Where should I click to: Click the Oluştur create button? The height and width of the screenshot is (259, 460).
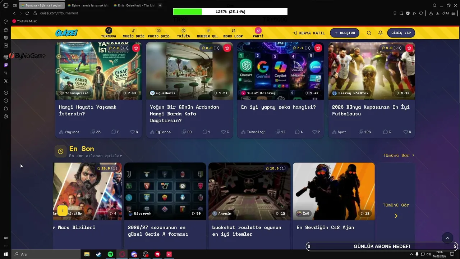click(x=345, y=33)
